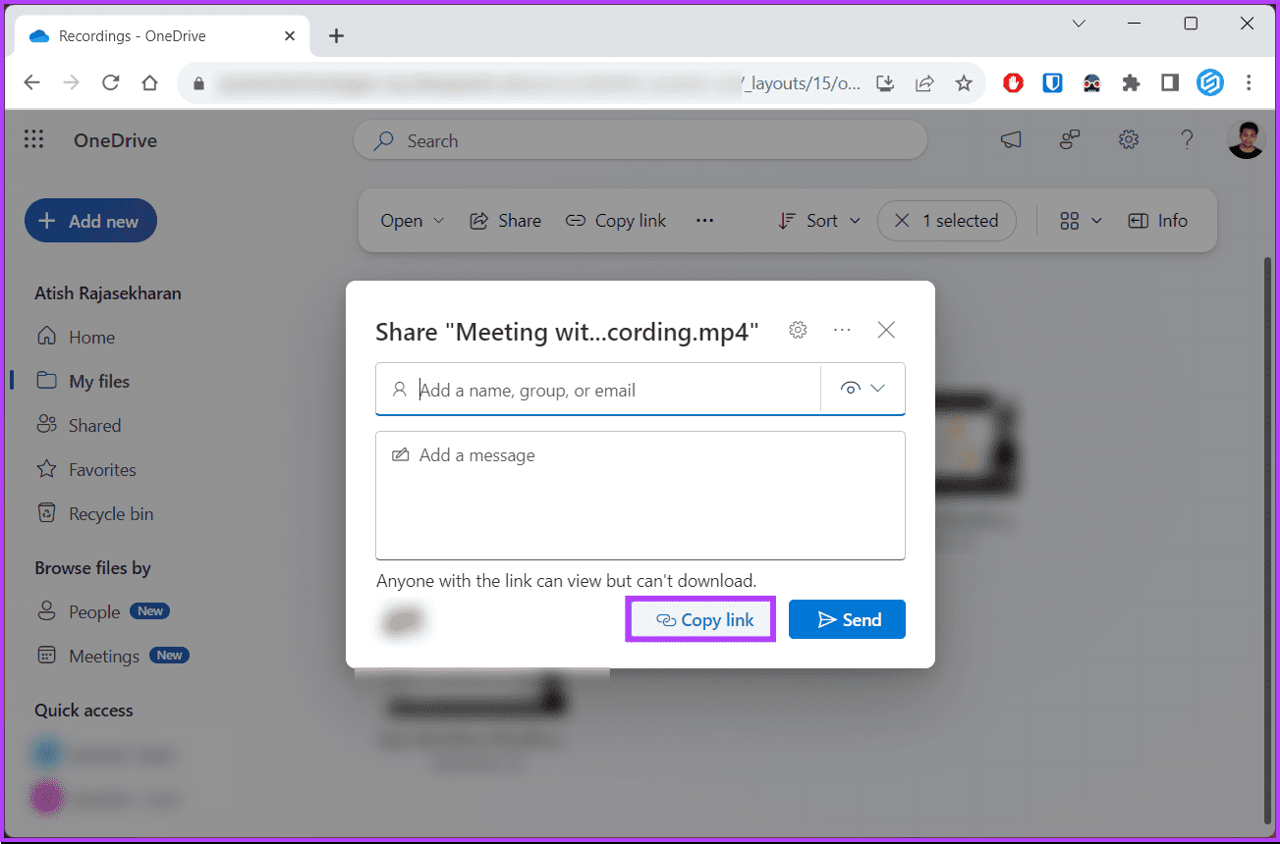Screen dimensions: 1280x844
Task: Open the OneDrive app launcher grid
Action: click(x=34, y=140)
